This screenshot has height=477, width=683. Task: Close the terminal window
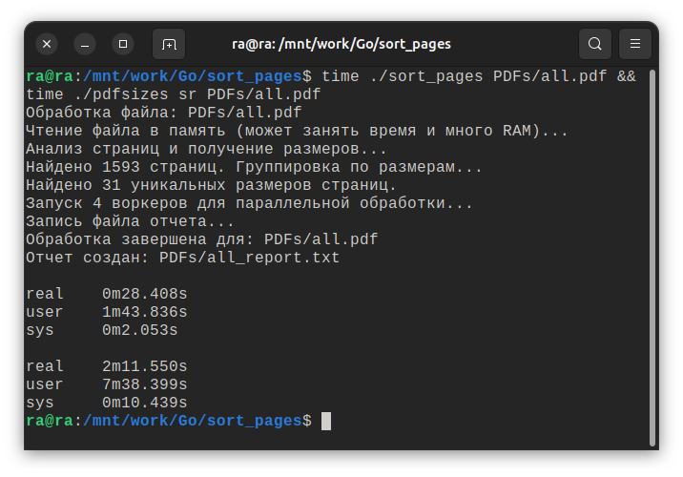[x=48, y=44]
